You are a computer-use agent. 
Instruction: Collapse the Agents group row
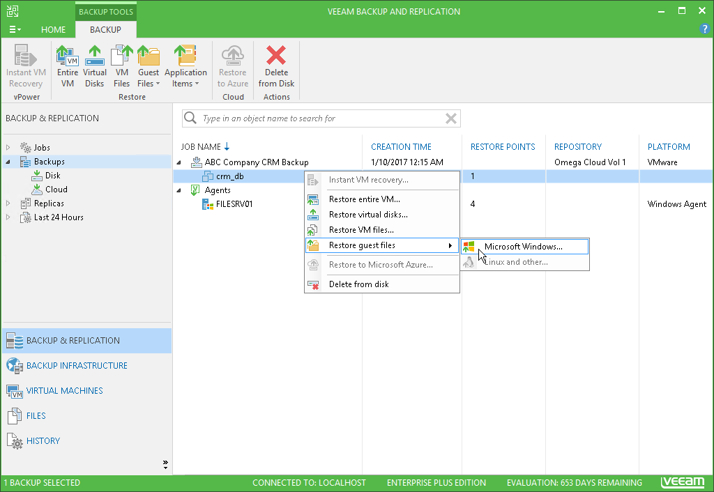[179, 190]
